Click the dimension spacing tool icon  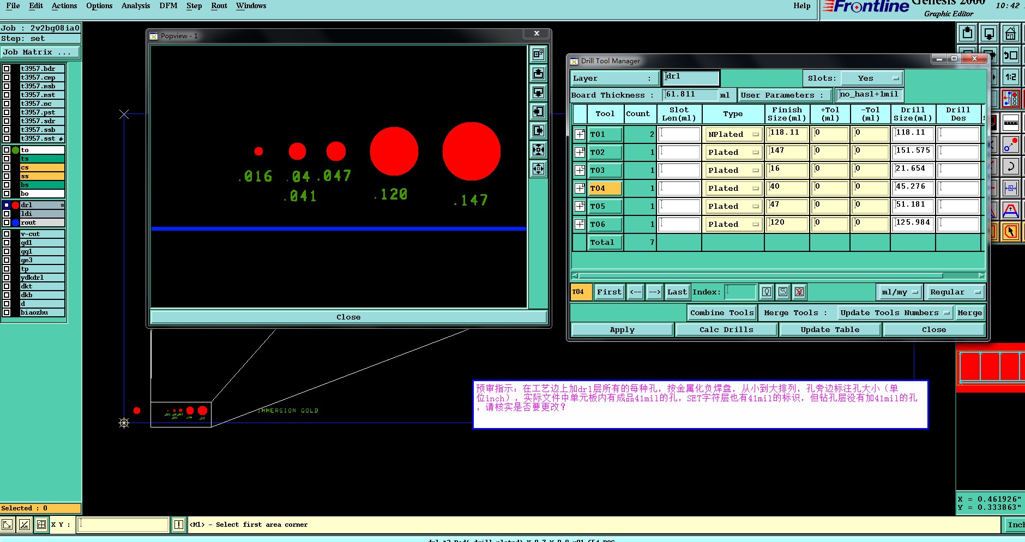pos(1010,188)
